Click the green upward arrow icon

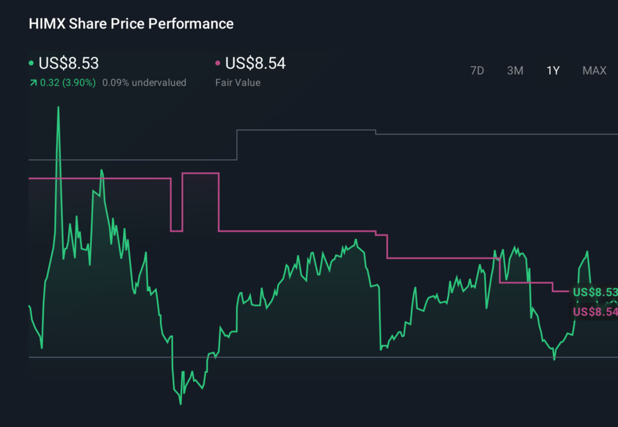click(x=33, y=83)
